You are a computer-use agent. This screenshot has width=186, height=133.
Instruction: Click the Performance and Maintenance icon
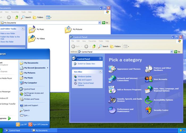[112, 110]
